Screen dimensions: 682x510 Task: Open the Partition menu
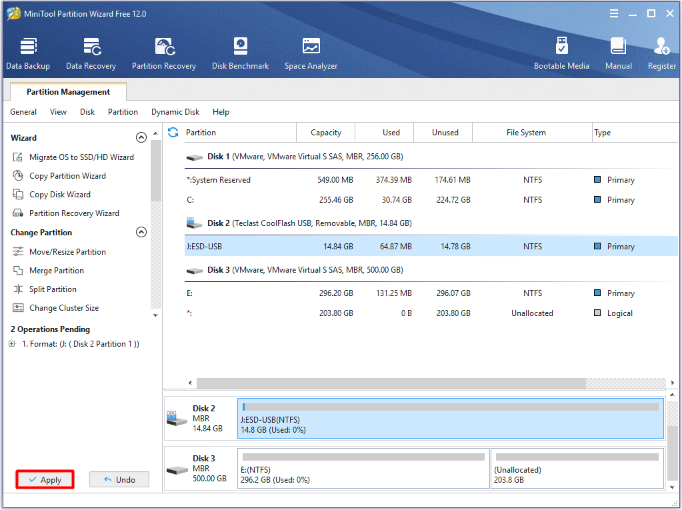[123, 112]
